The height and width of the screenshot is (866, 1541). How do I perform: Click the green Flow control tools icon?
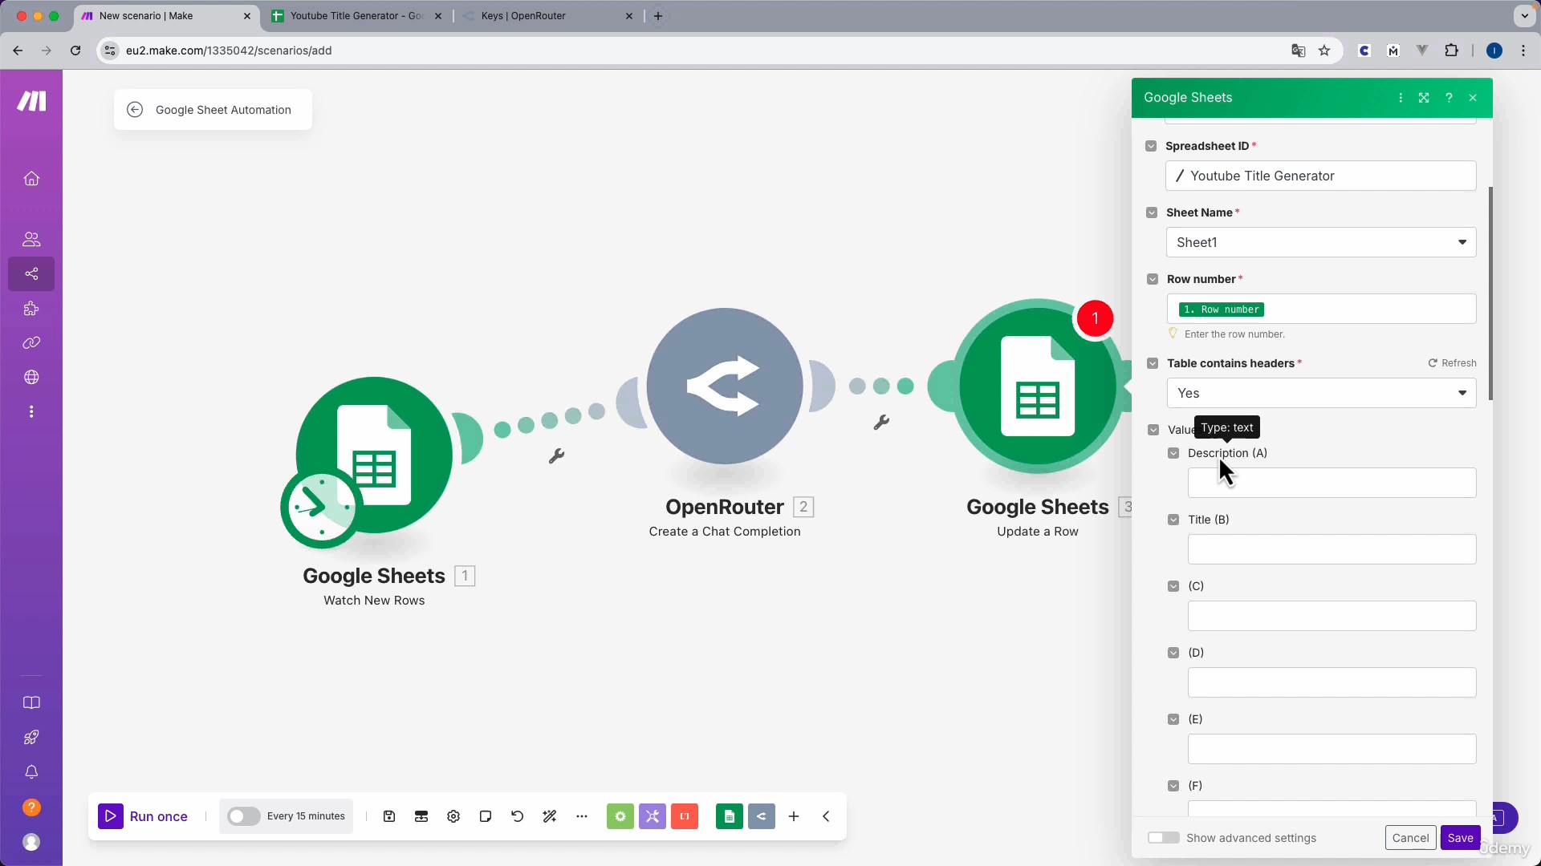pos(620,816)
